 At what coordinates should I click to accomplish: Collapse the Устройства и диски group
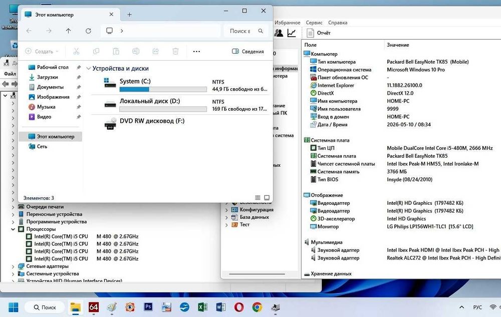89,69
